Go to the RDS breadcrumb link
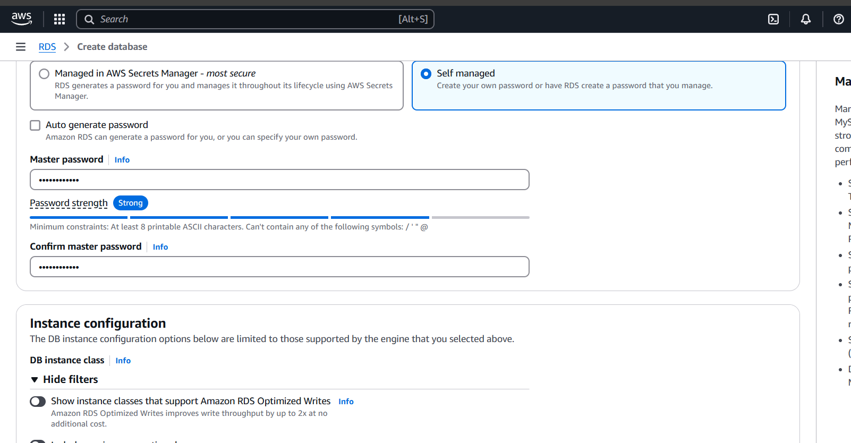The width and height of the screenshot is (851, 443). pos(47,47)
